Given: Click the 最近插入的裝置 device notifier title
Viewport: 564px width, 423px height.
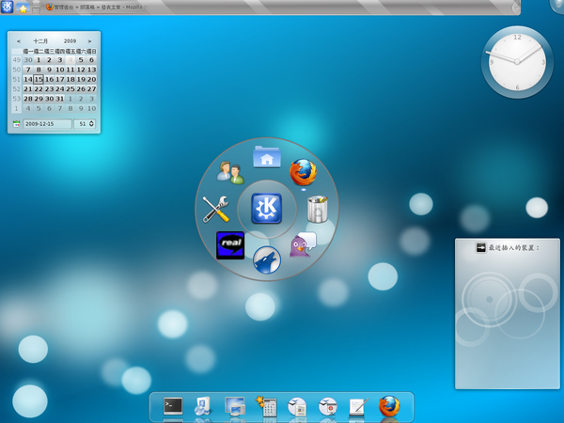Looking at the screenshot, I should click(513, 248).
